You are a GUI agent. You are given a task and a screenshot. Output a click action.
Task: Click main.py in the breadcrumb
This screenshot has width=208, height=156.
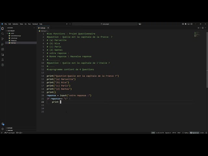[43, 31]
